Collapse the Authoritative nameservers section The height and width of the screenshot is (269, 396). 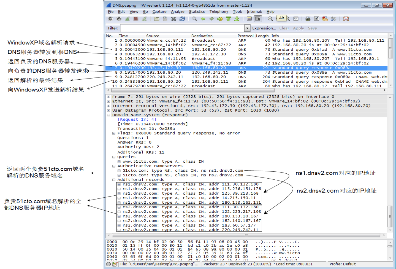tap(114, 166)
